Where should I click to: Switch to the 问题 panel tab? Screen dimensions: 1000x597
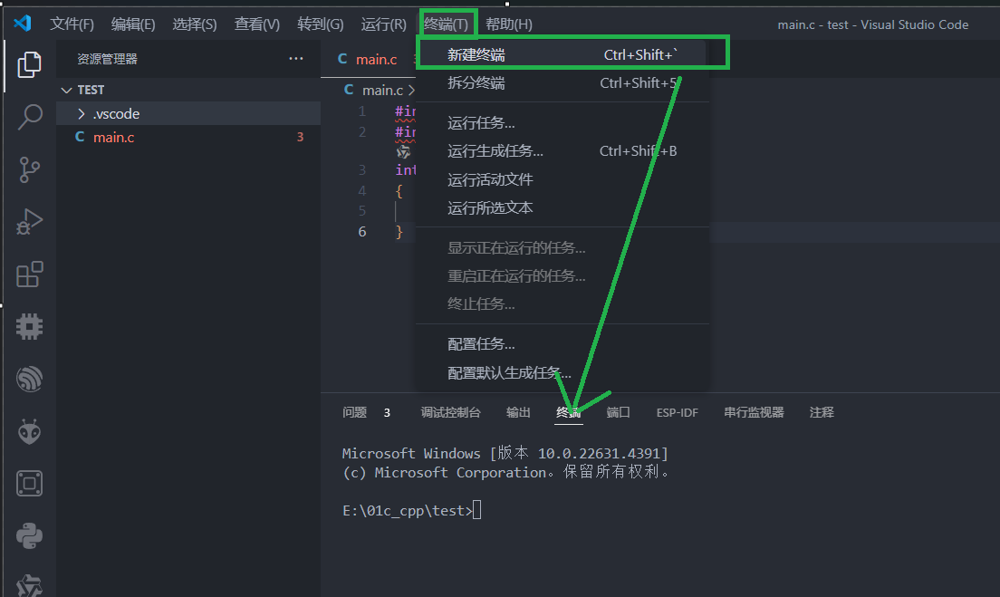coord(355,412)
